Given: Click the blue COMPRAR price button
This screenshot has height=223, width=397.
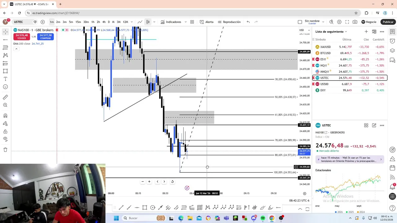Looking at the screenshot, I should (x=45, y=37).
